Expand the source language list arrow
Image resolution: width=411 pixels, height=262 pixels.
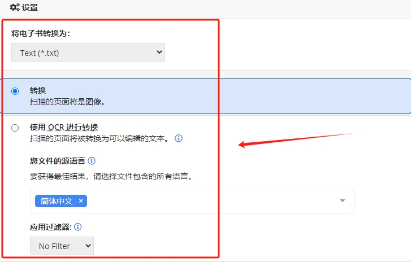[x=343, y=201]
